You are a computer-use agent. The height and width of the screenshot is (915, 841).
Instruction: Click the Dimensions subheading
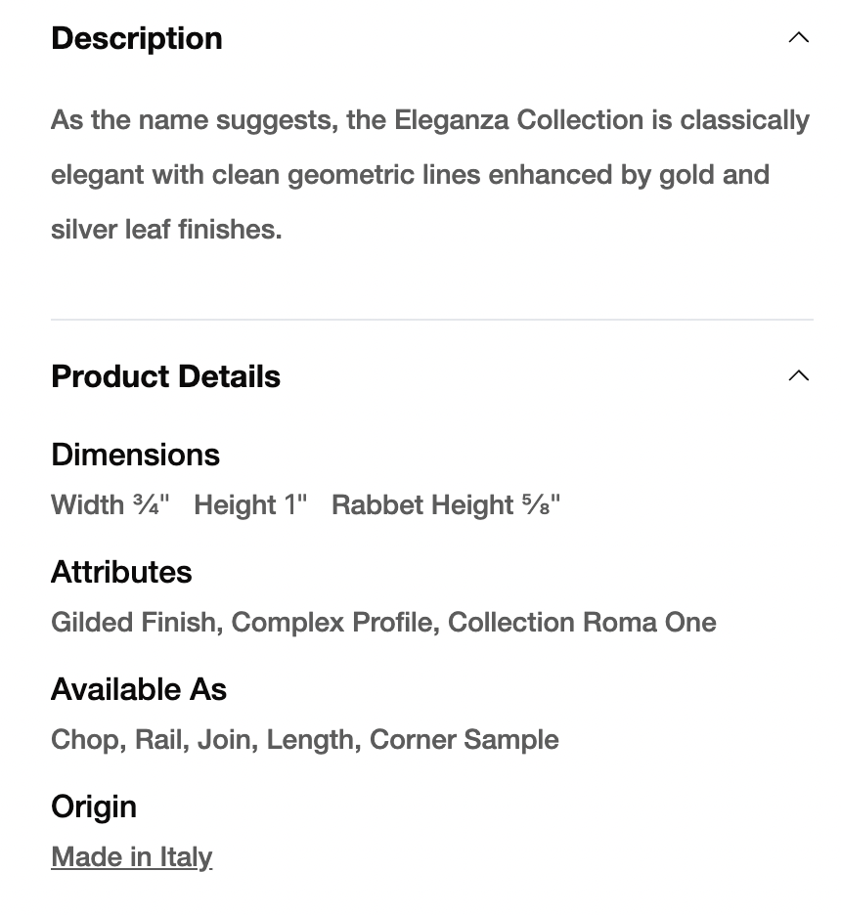tap(135, 455)
